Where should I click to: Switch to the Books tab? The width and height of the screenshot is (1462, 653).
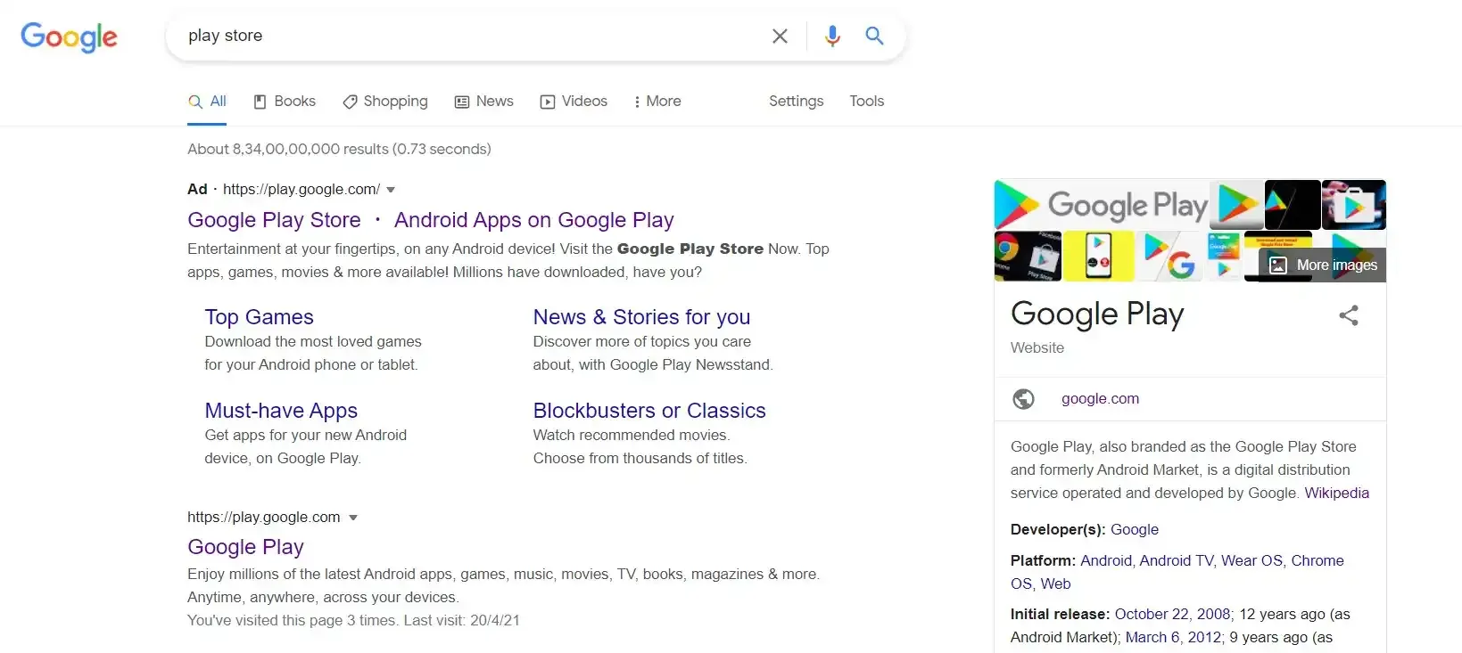pos(285,102)
